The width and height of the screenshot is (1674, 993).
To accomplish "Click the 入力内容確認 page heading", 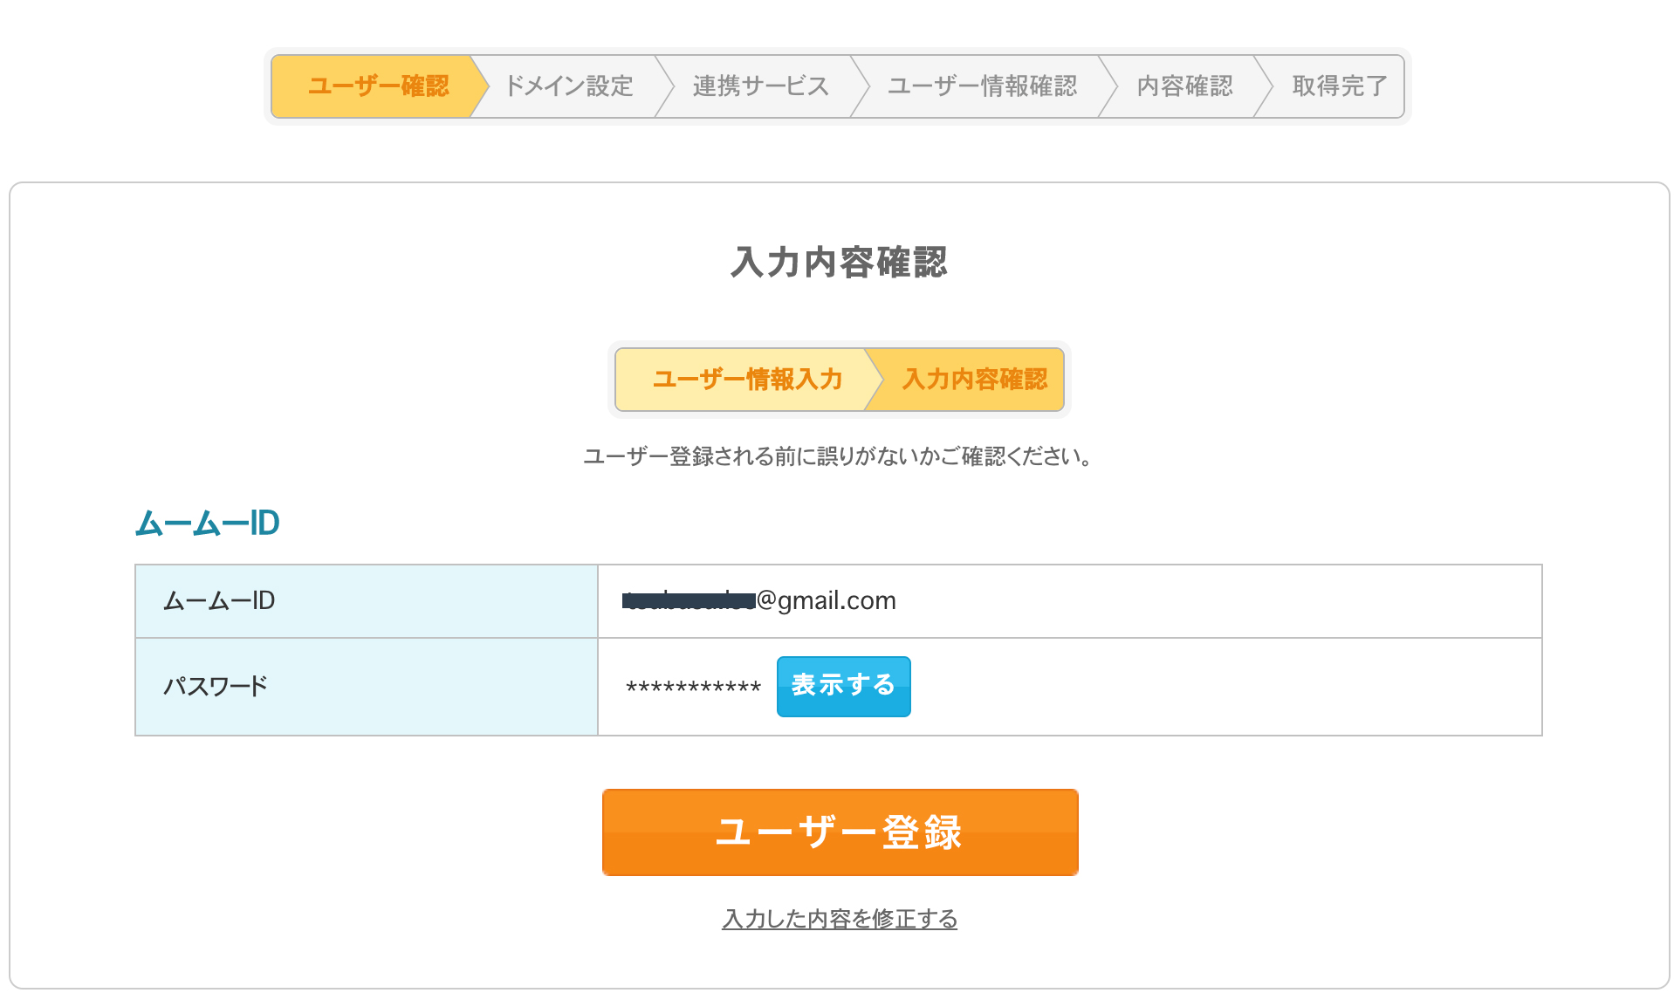I will (839, 262).
